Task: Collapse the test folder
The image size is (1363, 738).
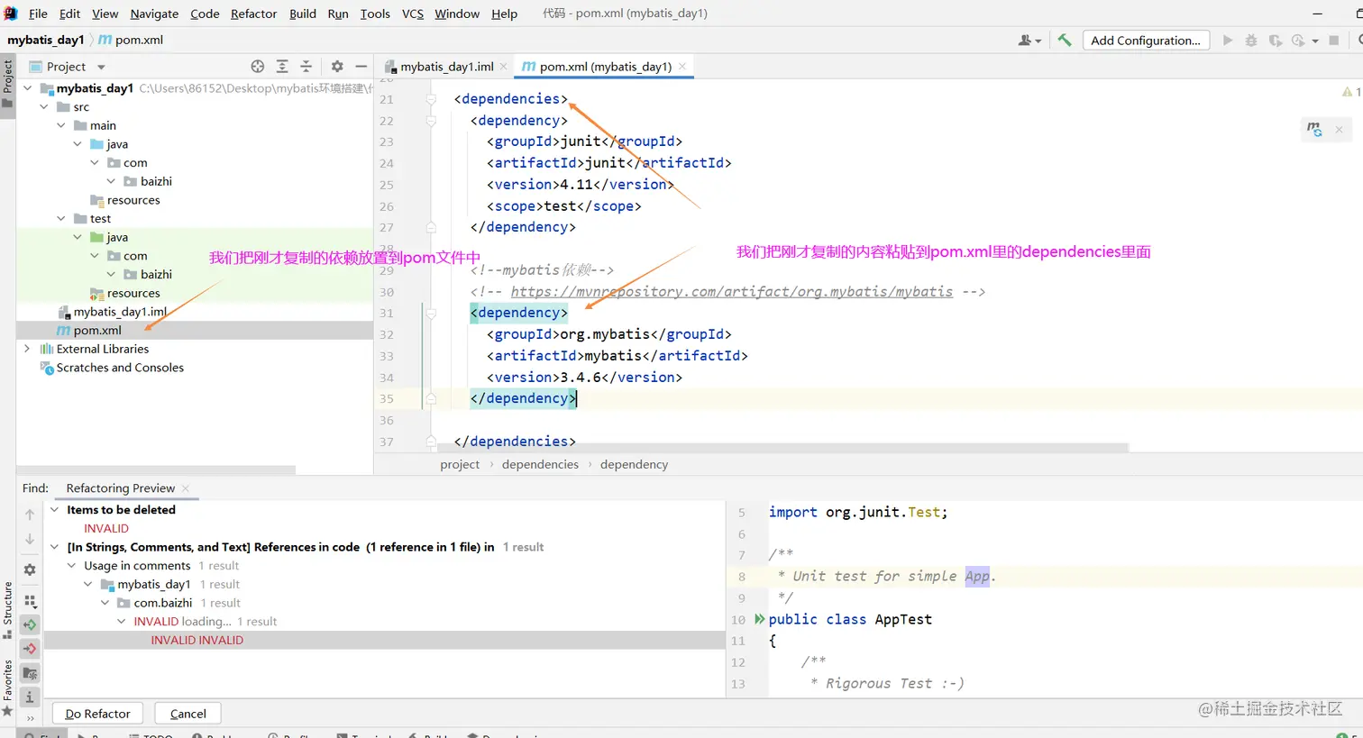Action: click(61, 218)
